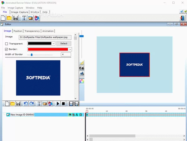Image resolution: width=187 pixels, height=141 pixels.
Task: Undo the last action
Action: 26,104
